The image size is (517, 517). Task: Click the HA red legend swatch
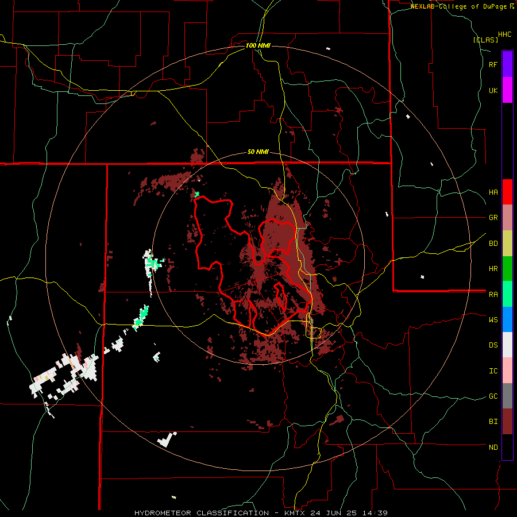tap(507, 192)
